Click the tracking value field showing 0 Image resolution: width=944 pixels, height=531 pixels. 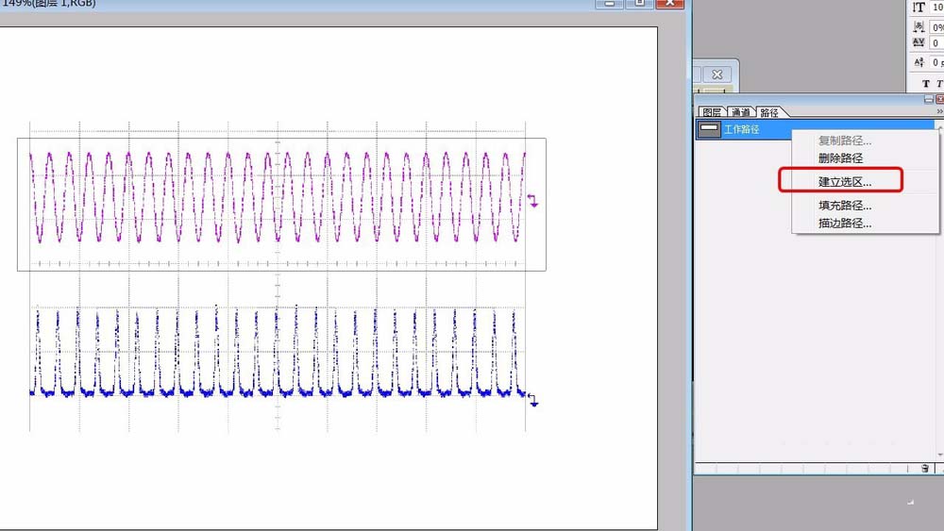pos(937,43)
